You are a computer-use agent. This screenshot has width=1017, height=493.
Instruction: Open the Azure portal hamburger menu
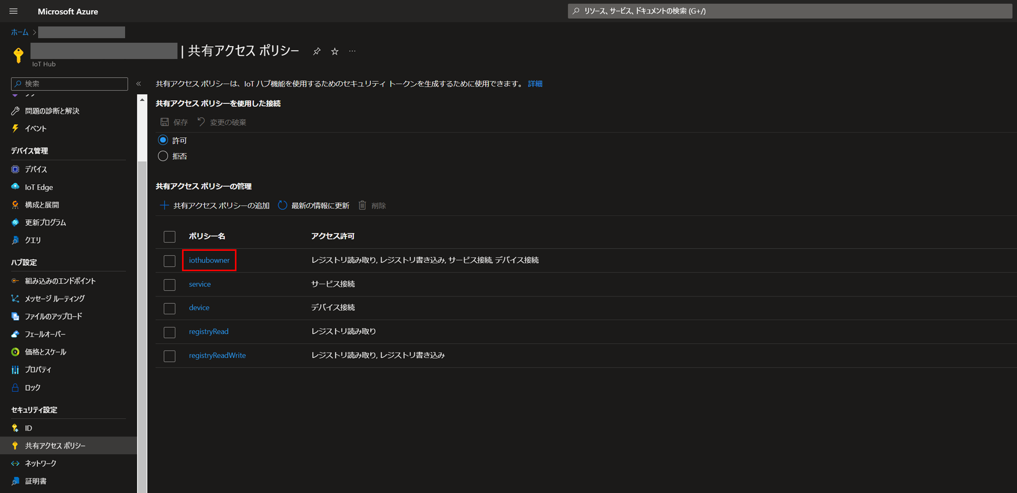coord(14,11)
